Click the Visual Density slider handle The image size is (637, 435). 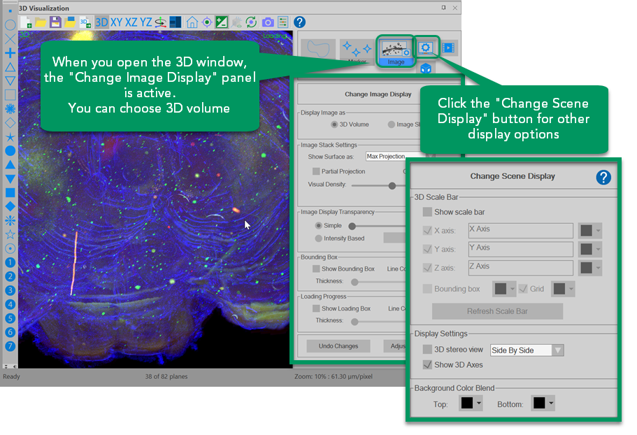tap(392, 185)
